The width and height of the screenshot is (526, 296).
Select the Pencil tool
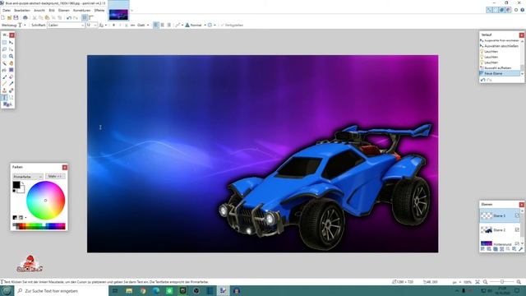point(4,84)
